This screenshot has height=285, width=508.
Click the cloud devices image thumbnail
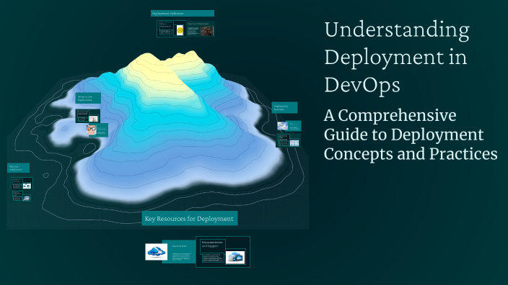(235, 257)
